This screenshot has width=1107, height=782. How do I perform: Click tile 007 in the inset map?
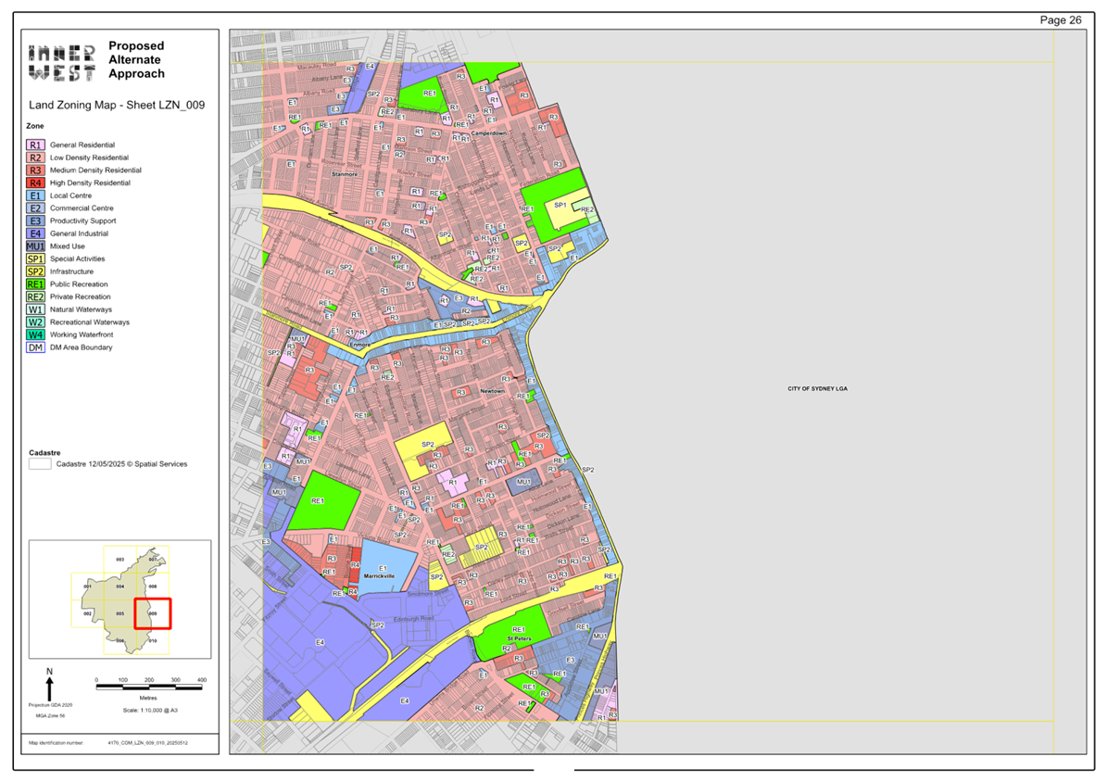point(153,559)
